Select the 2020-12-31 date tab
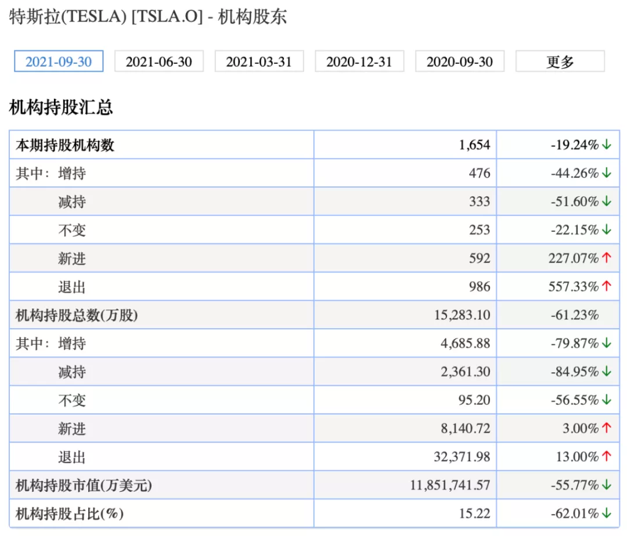This screenshot has width=627, height=536. coord(359,62)
